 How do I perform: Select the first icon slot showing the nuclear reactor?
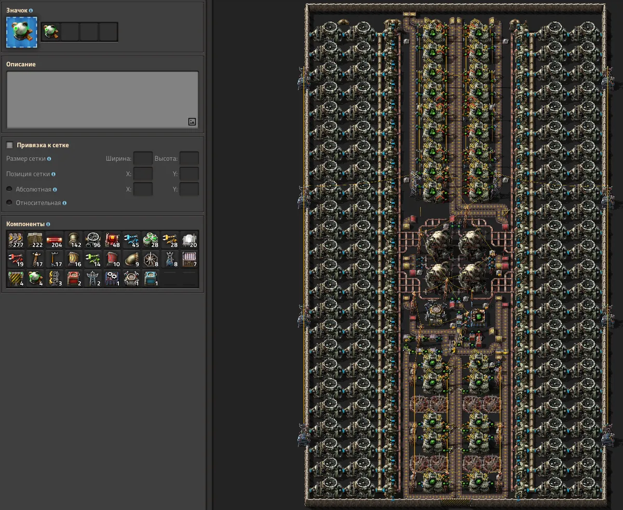(x=50, y=32)
